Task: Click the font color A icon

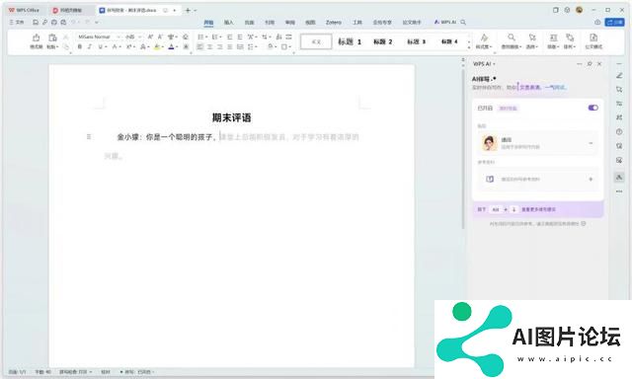Action: tap(171, 47)
